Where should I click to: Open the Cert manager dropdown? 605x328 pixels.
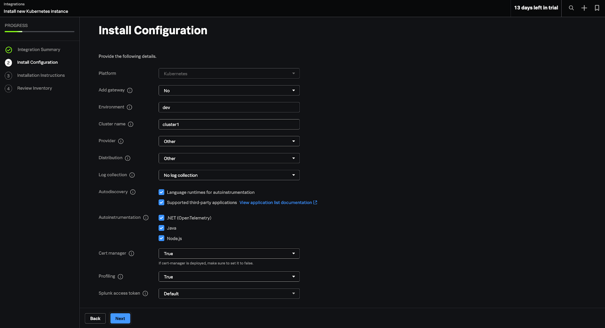click(x=229, y=254)
